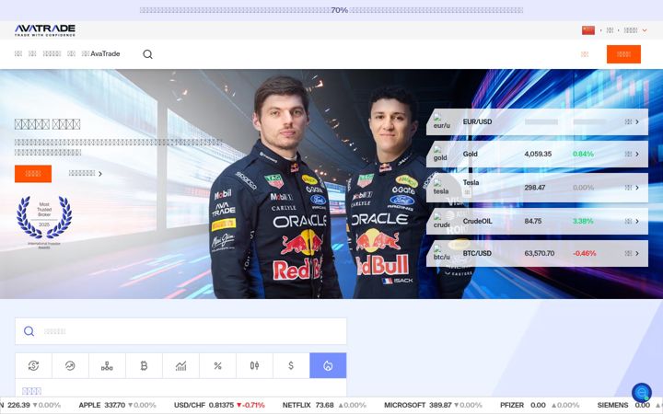Click the AvaTrade logo in the header
663x414 pixels.
tap(45, 30)
